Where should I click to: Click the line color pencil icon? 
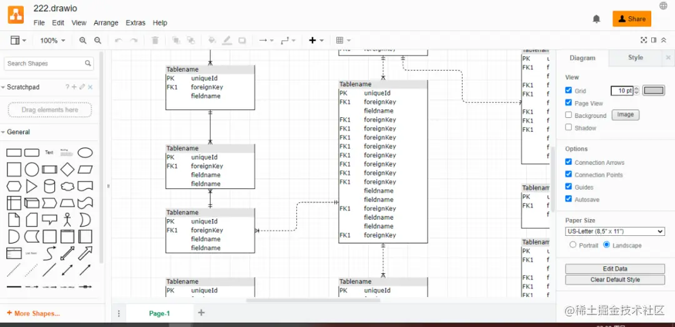227,41
